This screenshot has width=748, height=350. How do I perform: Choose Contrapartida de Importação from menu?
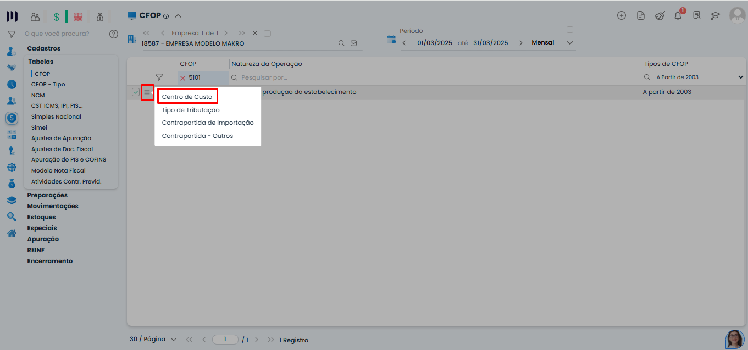point(208,123)
